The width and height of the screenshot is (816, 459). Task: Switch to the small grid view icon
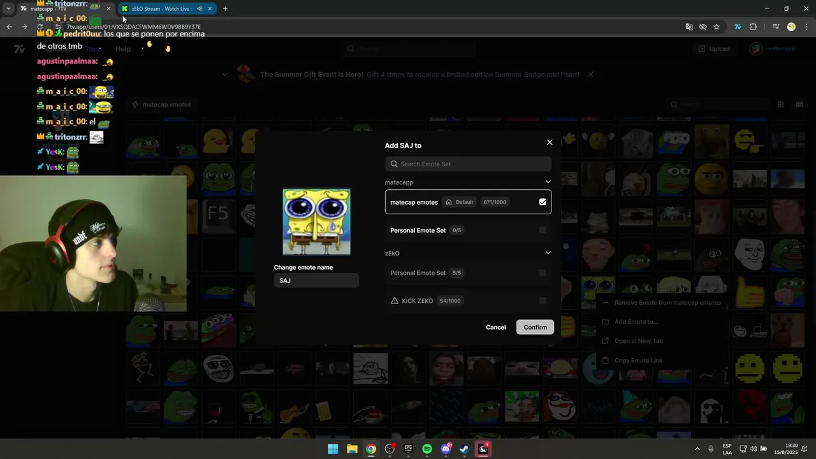click(x=799, y=105)
